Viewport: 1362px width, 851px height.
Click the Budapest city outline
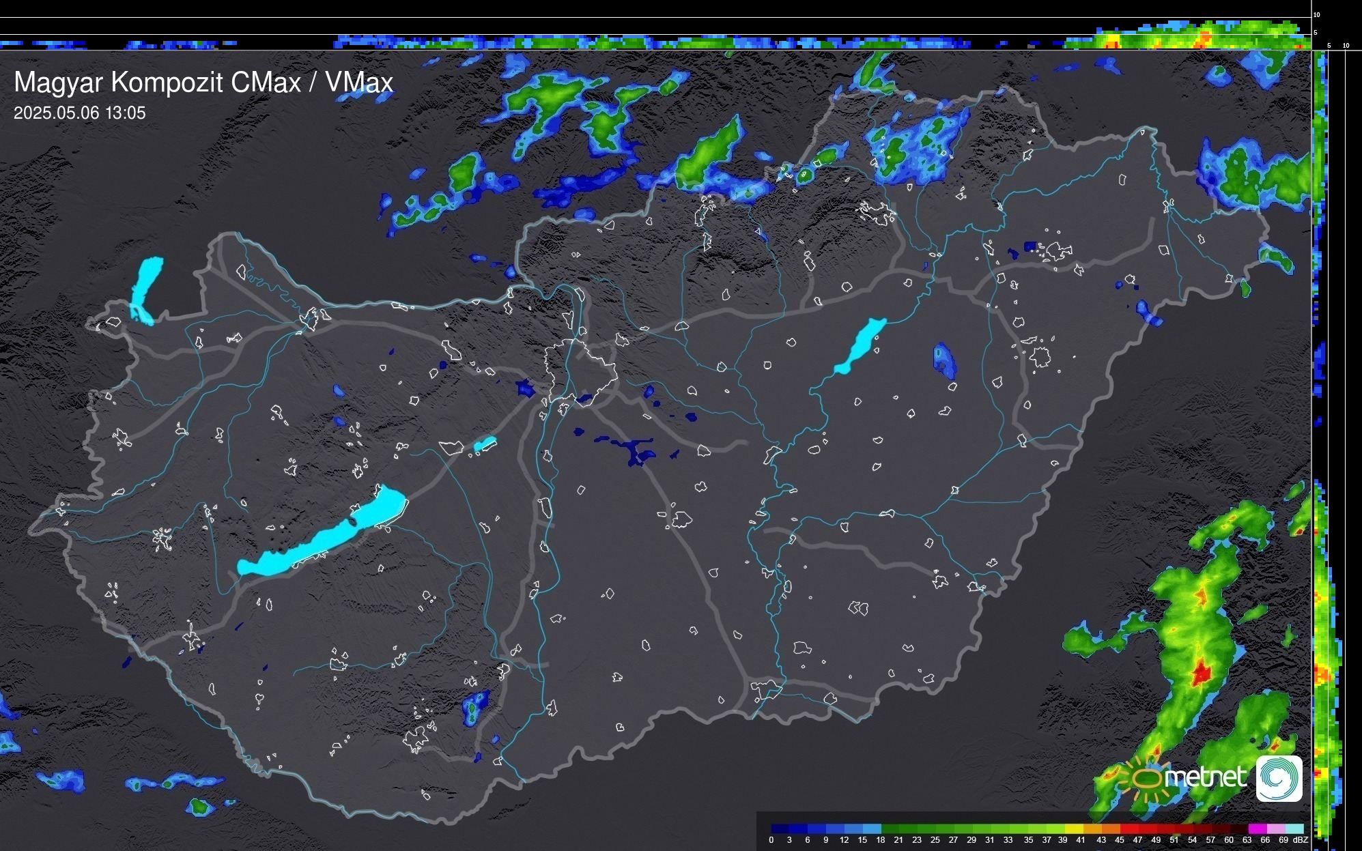tap(579, 372)
